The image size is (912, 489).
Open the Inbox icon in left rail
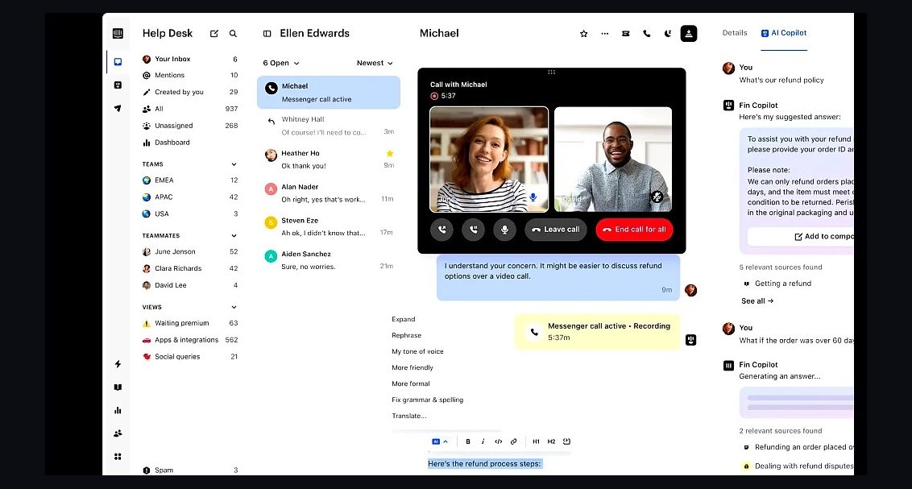coord(118,62)
